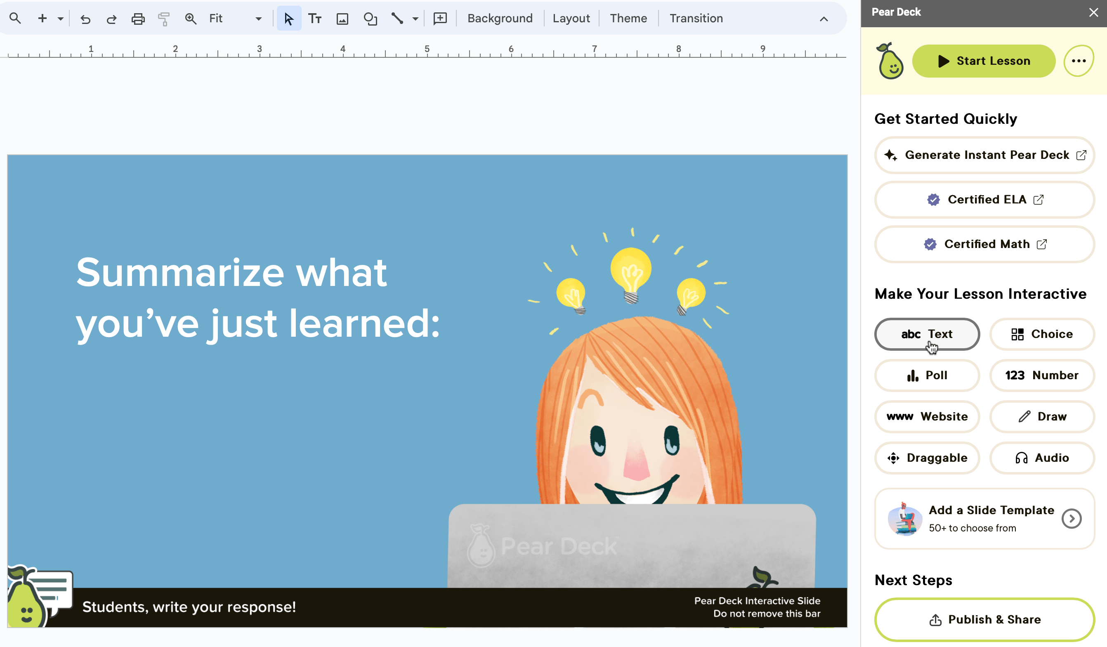Screen dimensions: 1107x647
Task: Click the new slide plus icon
Action: point(42,19)
